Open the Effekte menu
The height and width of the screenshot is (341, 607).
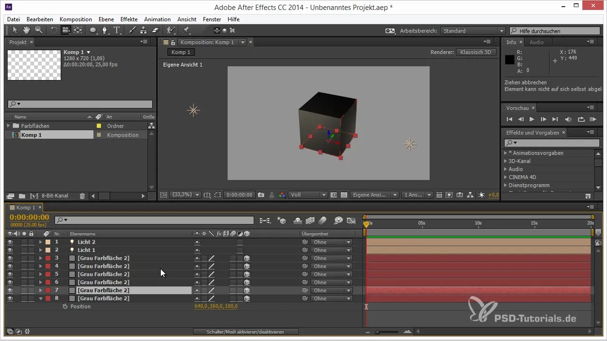(129, 19)
